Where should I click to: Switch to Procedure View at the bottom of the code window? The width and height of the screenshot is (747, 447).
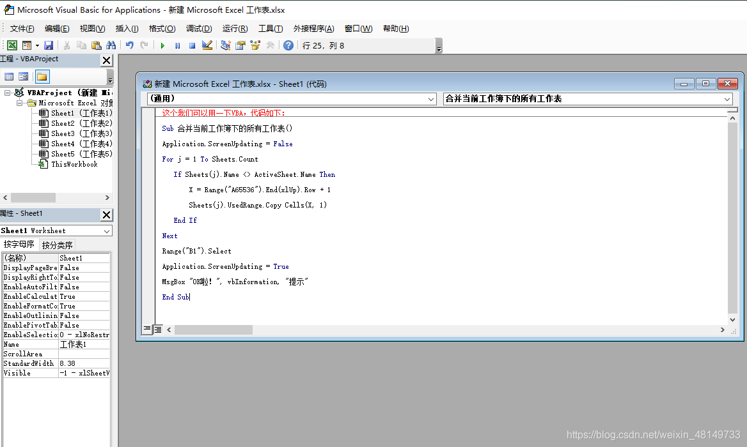point(147,329)
